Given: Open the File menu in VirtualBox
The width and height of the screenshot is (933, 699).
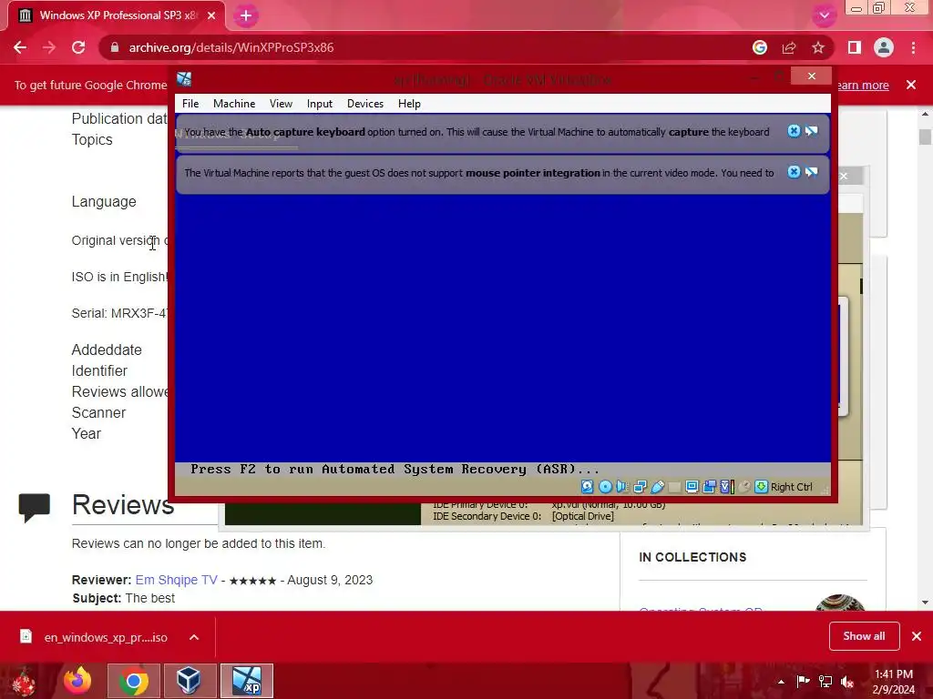Looking at the screenshot, I should click(x=190, y=104).
